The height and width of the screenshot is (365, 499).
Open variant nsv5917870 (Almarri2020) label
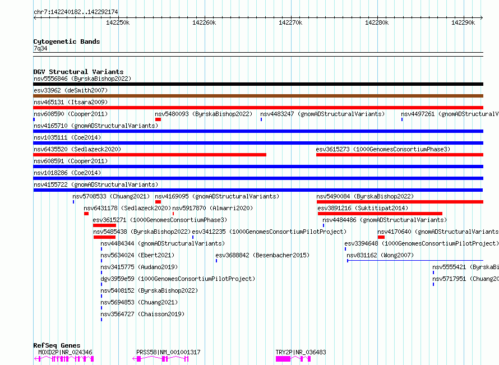[212, 208]
